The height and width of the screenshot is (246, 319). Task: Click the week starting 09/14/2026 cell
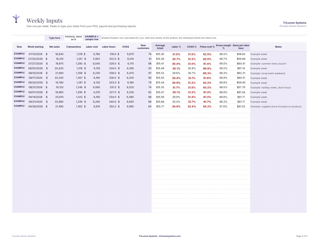point(36,97)
